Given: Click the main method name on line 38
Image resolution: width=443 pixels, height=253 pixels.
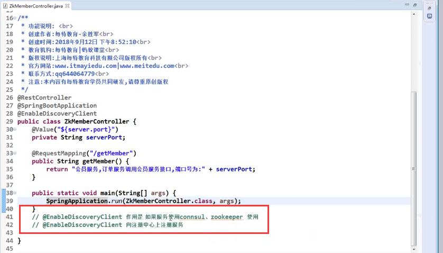Looking at the screenshot, I should 108,193.
